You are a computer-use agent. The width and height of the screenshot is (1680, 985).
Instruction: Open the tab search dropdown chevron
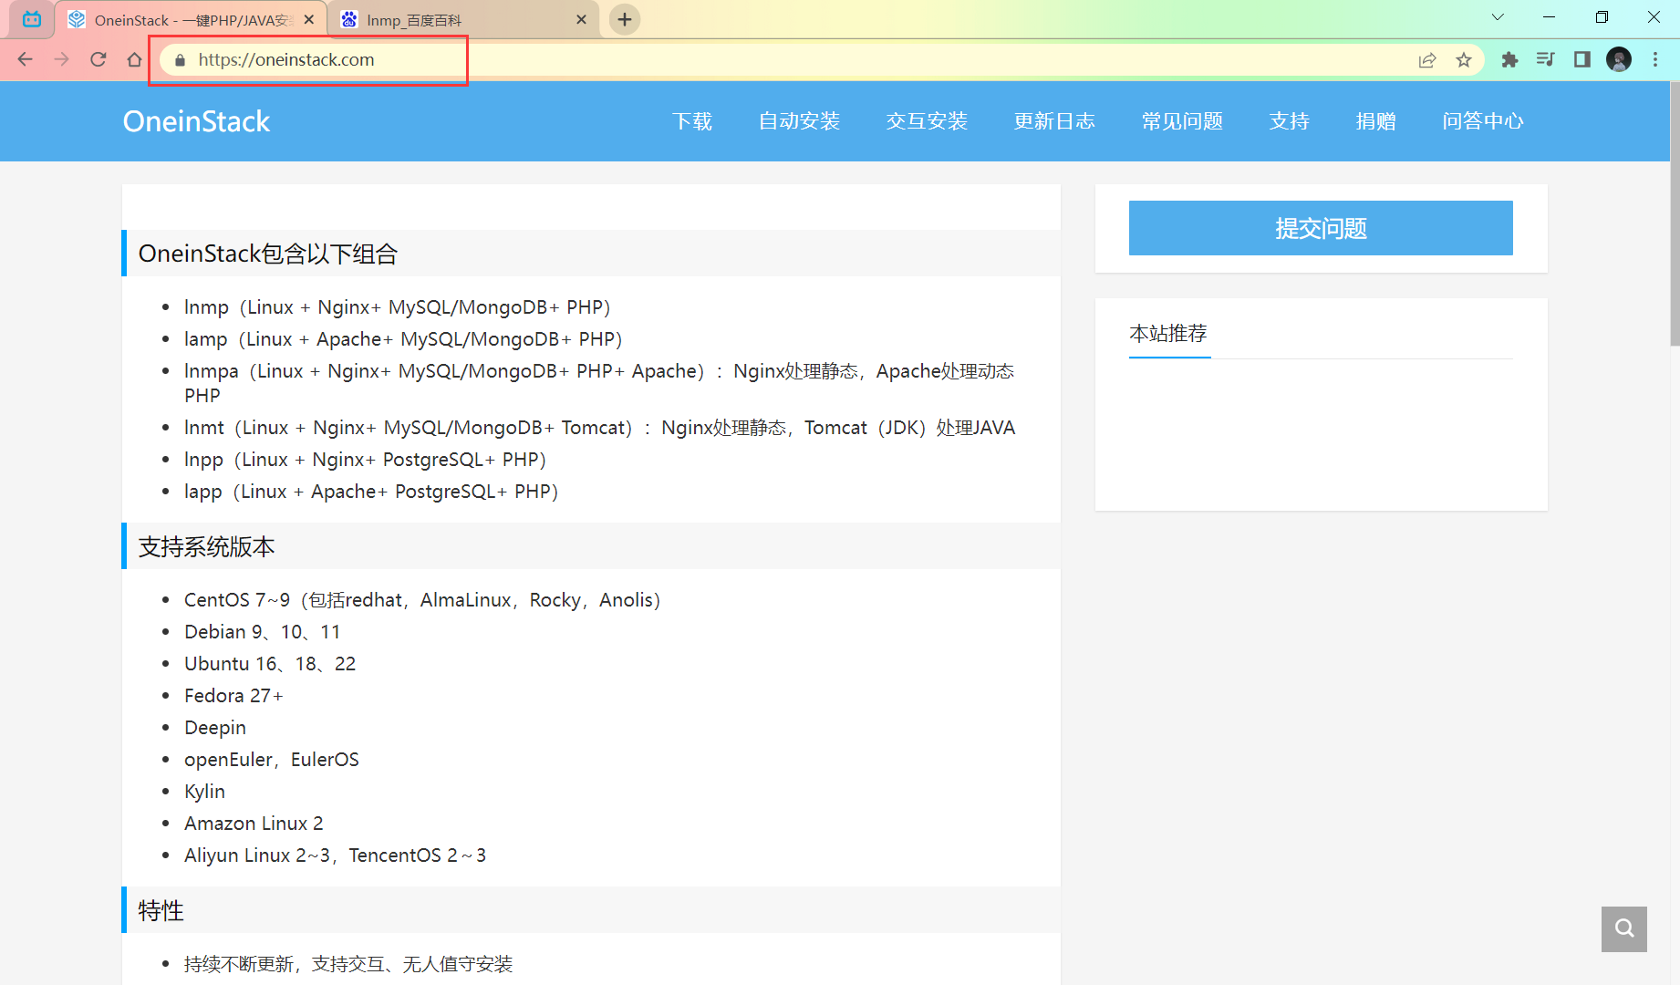pyautogui.click(x=1498, y=17)
